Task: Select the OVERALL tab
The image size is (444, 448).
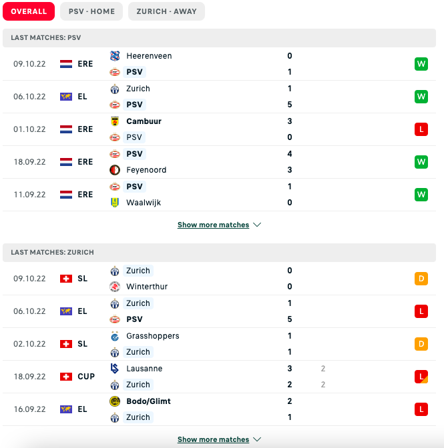Action: pos(29,11)
